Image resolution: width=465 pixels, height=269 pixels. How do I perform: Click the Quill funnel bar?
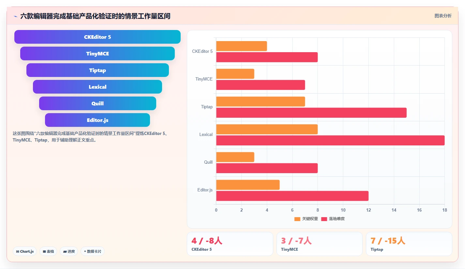point(97,103)
